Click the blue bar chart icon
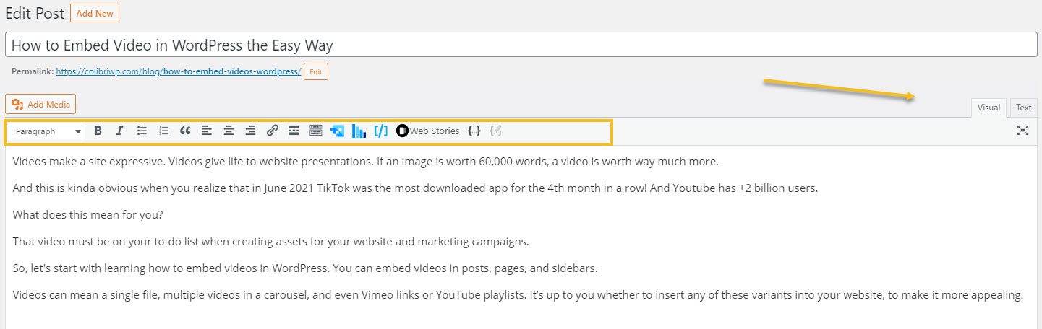The width and height of the screenshot is (1042, 329). [359, 131]
